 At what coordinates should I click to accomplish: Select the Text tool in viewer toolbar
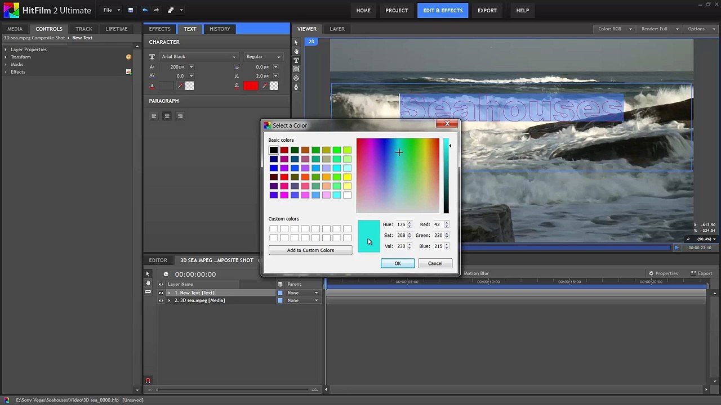(296, 60)
